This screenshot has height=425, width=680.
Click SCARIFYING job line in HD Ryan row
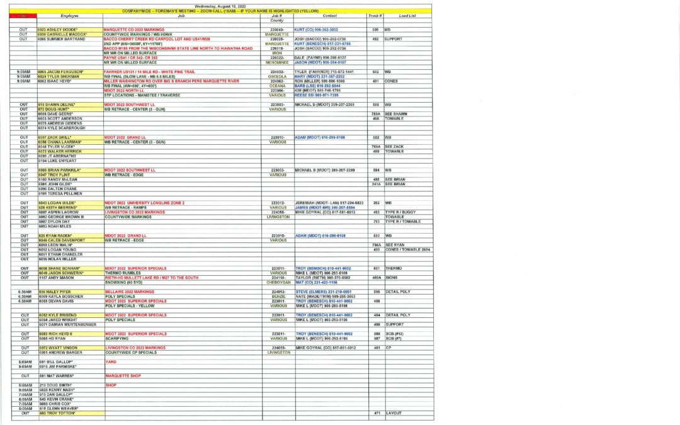[117, 339]
